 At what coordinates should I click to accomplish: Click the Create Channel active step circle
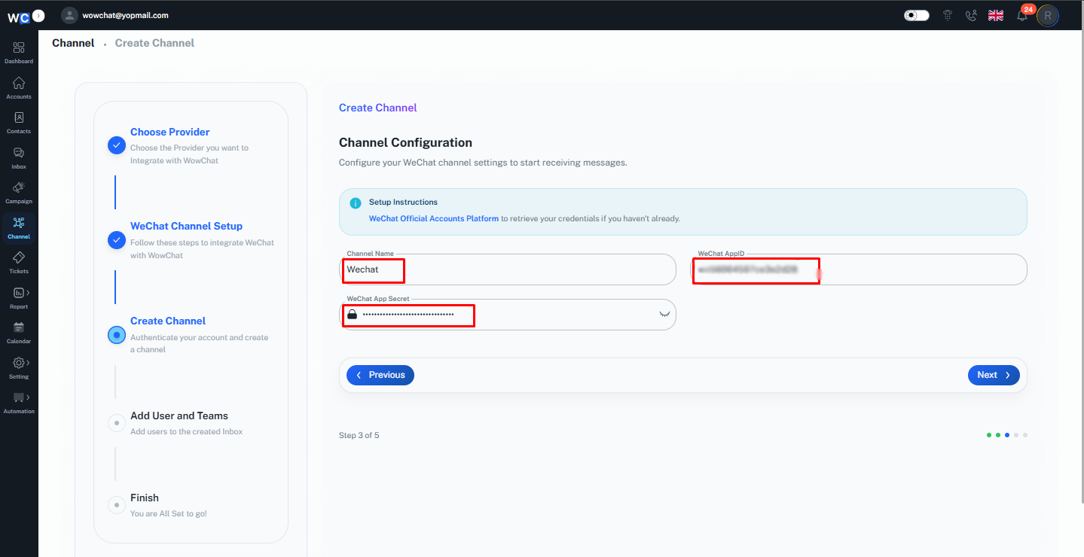click(116, 335)
